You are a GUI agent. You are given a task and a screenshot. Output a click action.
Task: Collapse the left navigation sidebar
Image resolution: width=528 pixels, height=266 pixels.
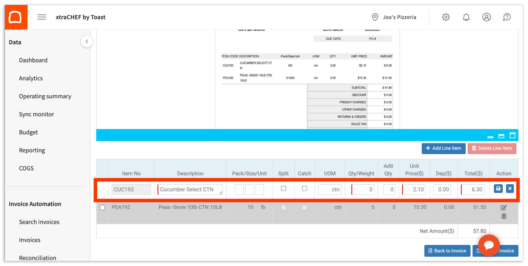[87, 41]
